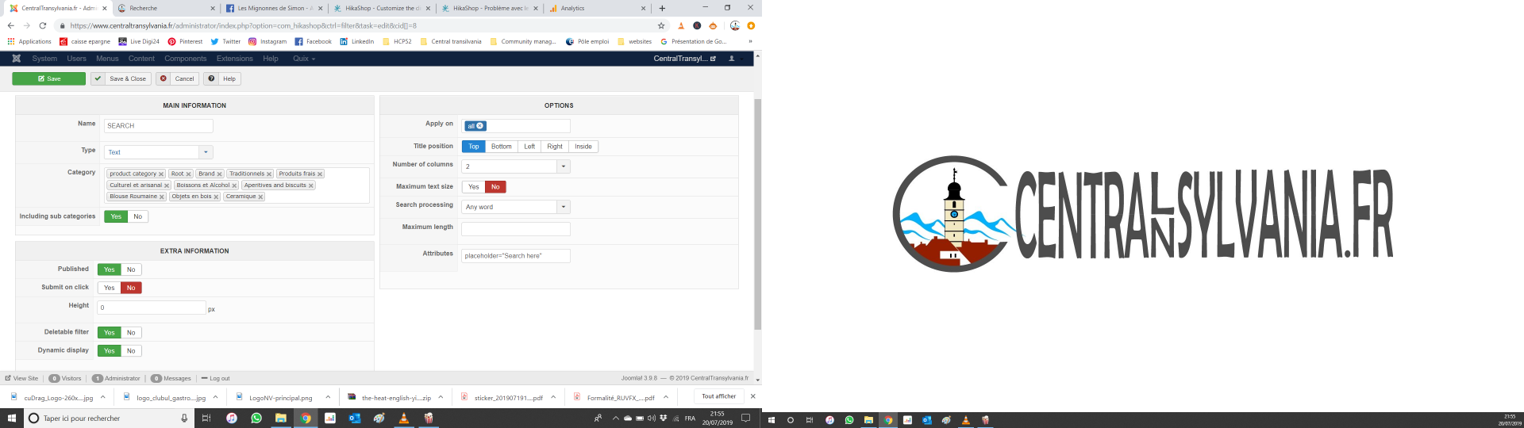
Task: Select Inside title position
Action: tap(583, 147)
